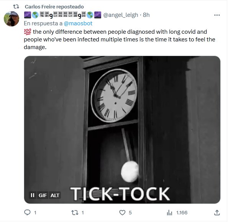Open the grandfather clock GIF media
The height and width of the screenshot is (222, 228).
(x=122, y=130)
